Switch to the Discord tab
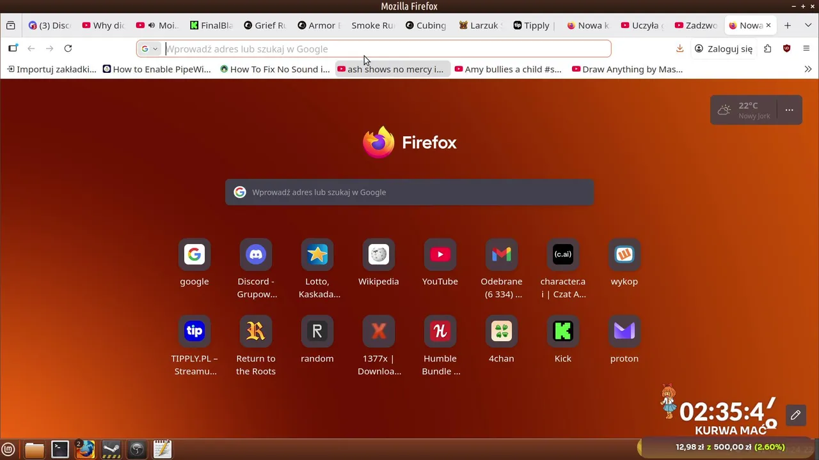Image resolution: width=819 pixels, height=460 pixels. 50,26
